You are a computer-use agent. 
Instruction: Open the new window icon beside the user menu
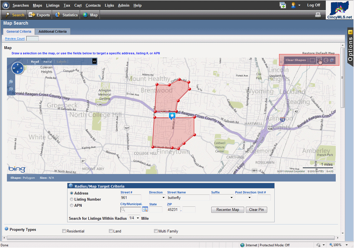[282, 5]
